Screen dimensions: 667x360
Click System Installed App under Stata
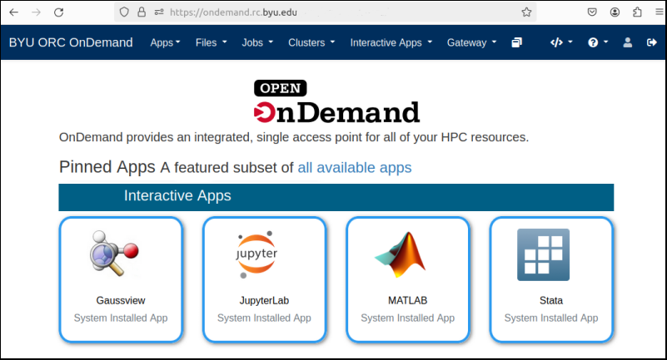point(551,318)
